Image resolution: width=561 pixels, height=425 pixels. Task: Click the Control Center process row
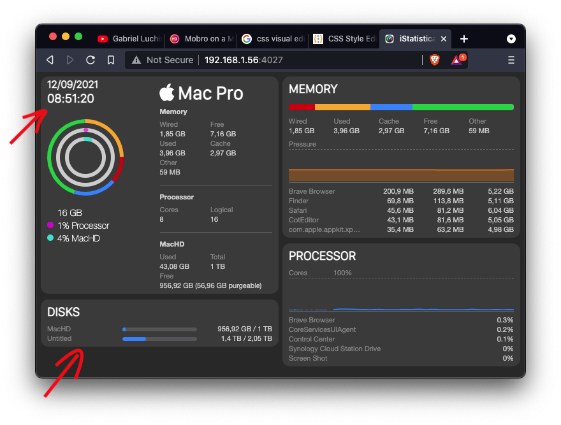[x=401, y=339]
